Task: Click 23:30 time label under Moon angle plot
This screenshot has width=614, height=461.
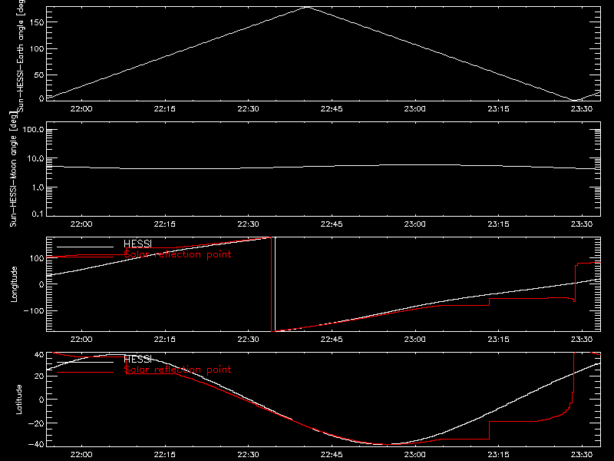Action: [x=582, y=224]
